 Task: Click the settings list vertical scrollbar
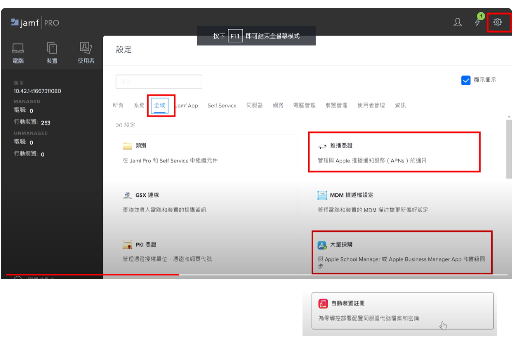(509, 149)
